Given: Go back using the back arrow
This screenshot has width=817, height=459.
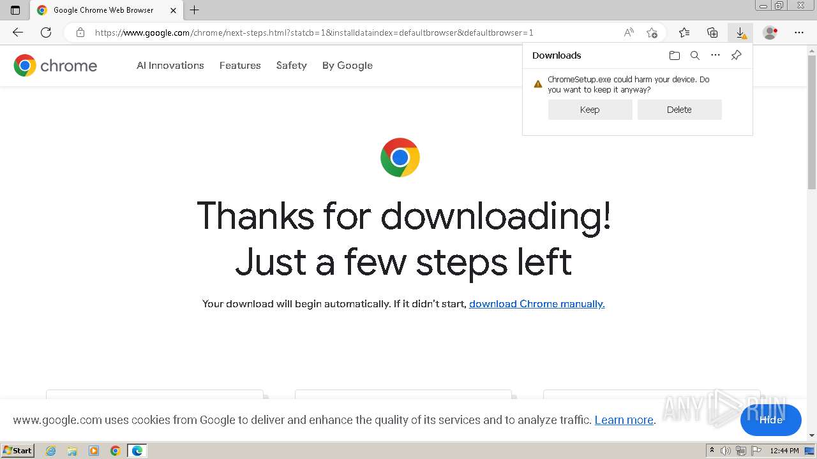Looking at the screenshot, I should point(18,33).
